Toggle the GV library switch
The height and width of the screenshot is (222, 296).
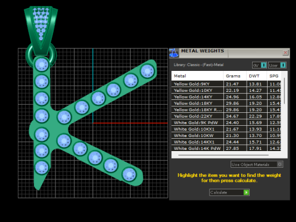pos(260,65)
